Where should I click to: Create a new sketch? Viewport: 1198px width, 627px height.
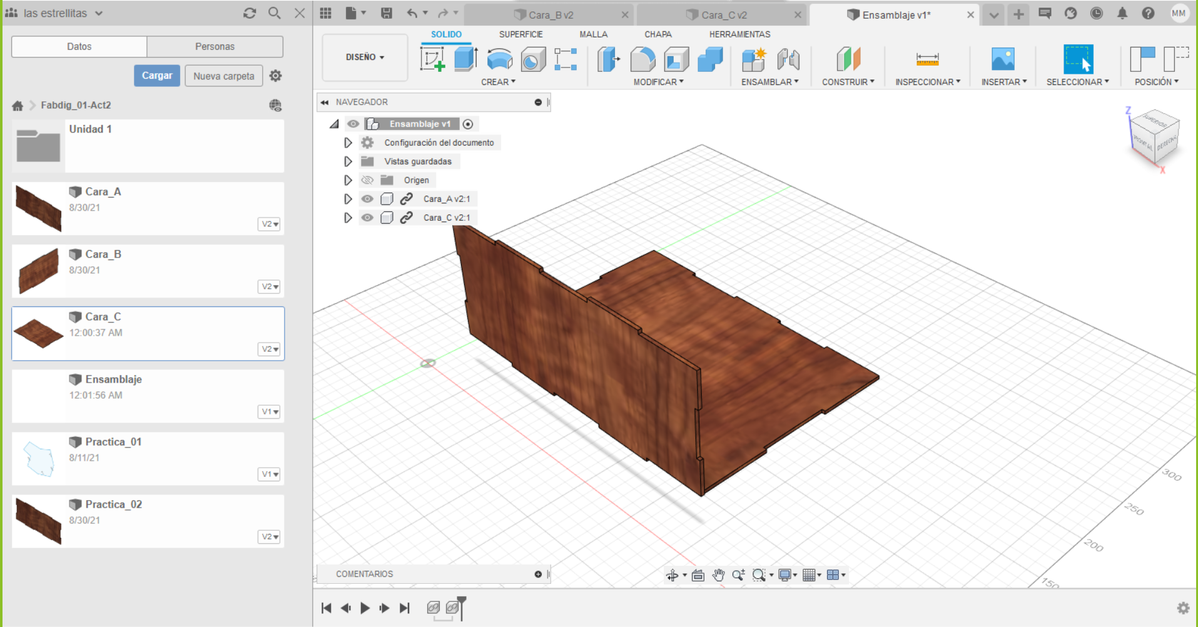coord(432,59)
